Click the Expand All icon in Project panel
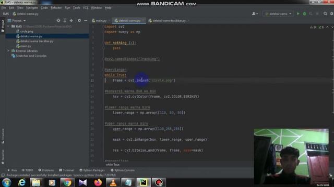This screenshot has height=187, width=334. pos(65,21)
